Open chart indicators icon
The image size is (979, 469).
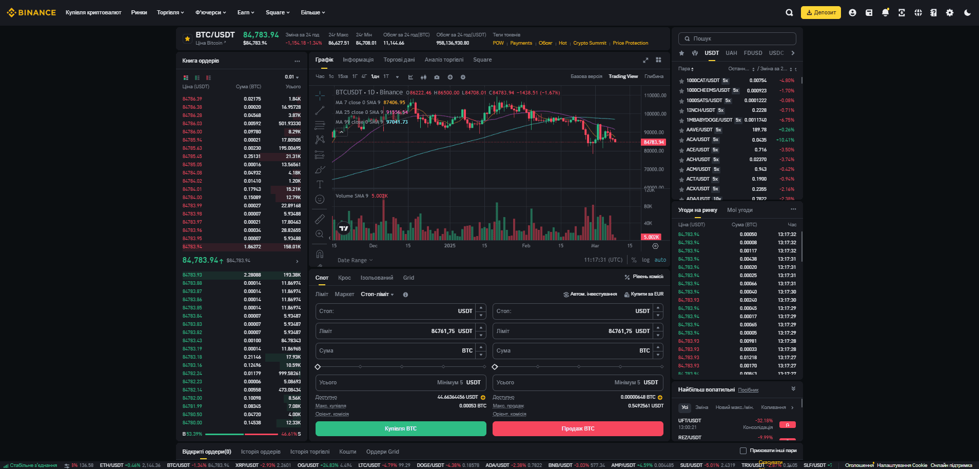click(x=410, y=77)
